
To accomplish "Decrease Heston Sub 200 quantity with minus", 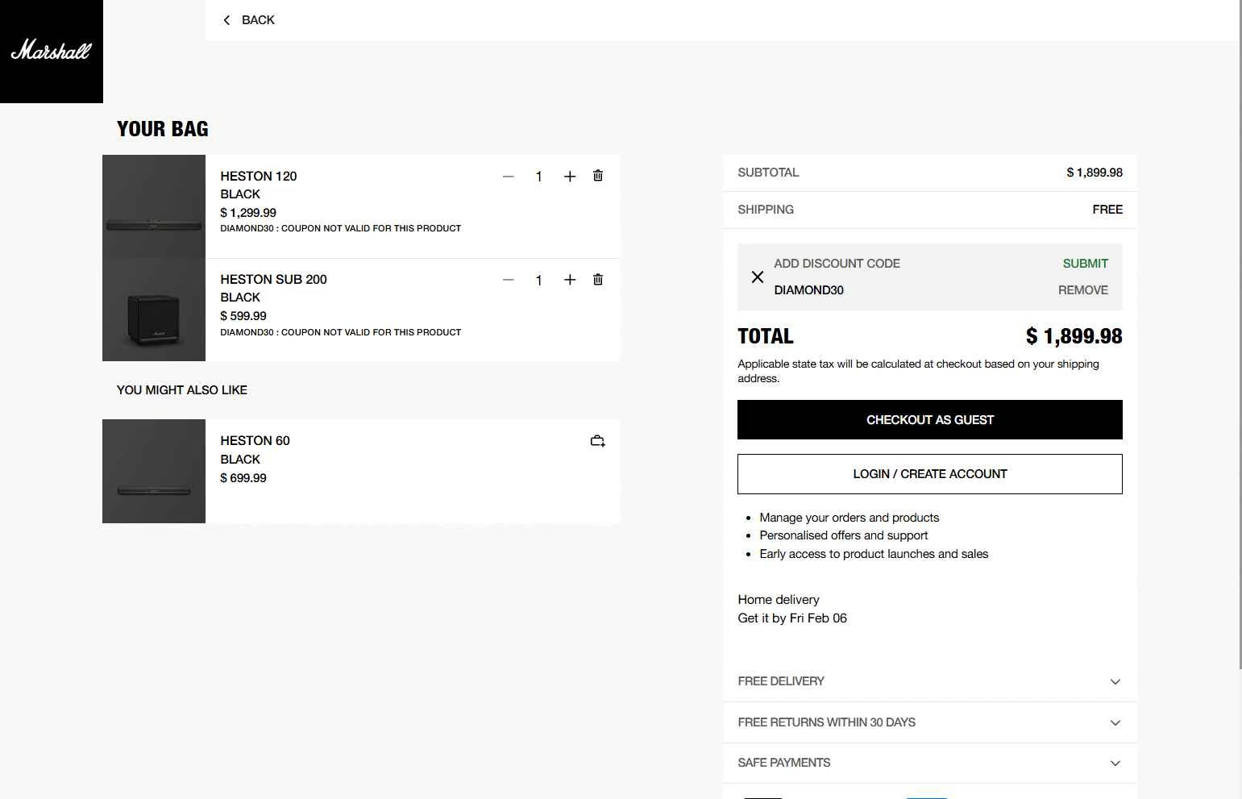I will coord(509,280).
